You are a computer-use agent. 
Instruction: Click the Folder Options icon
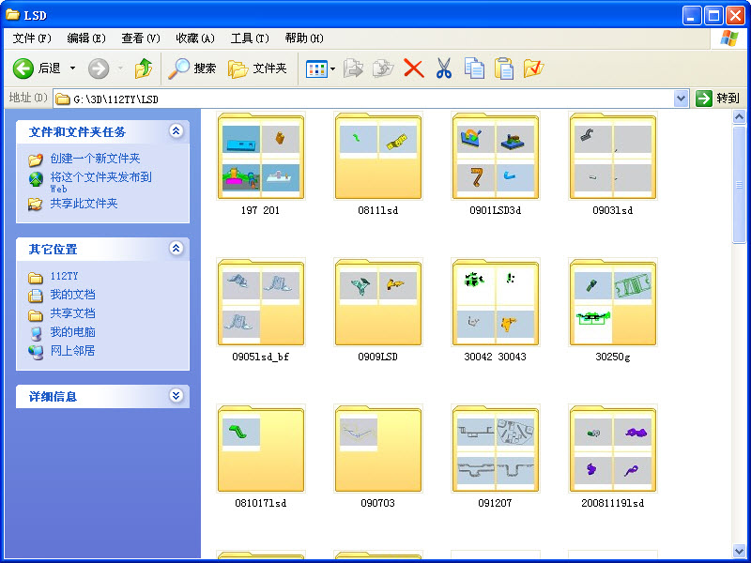coord(533,68)
